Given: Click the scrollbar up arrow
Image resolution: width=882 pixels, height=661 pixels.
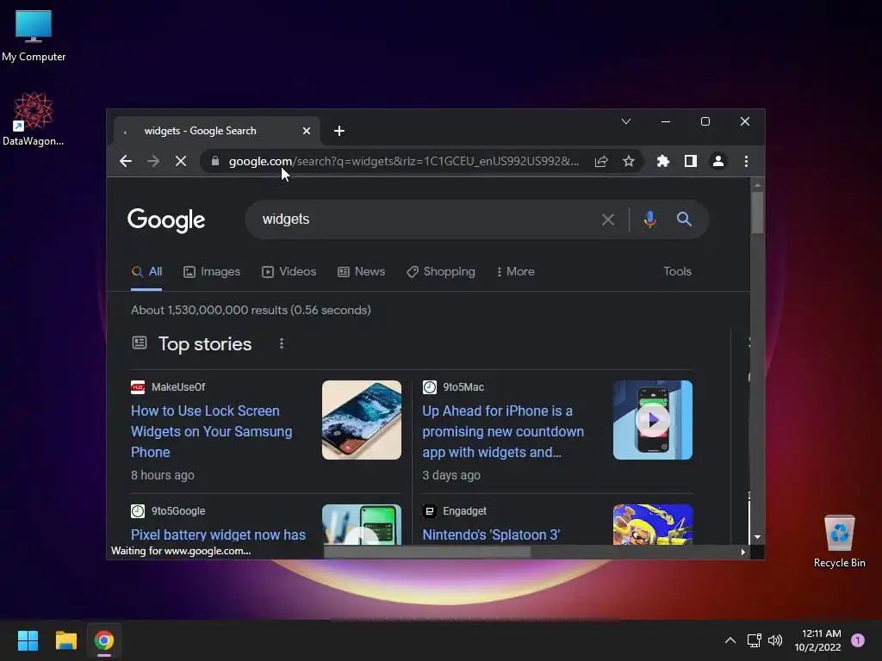Looking at the screenshot, I should [758, 184].
